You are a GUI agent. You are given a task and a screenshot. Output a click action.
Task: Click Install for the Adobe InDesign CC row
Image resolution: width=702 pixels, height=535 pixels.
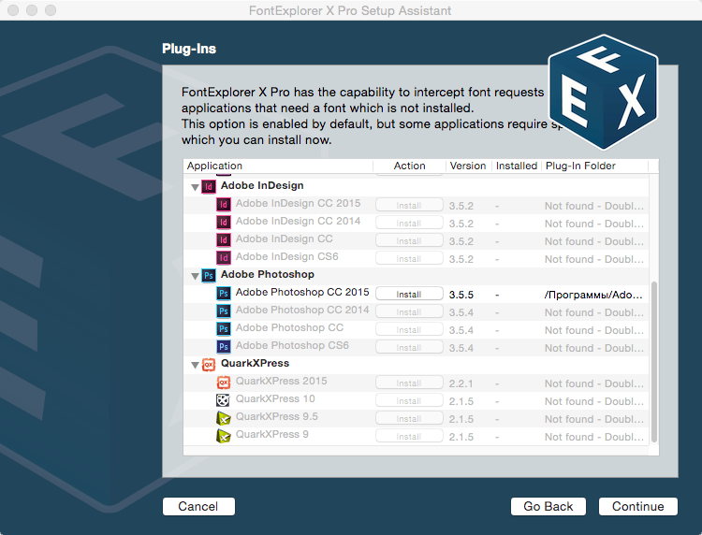tap(409, 240)
